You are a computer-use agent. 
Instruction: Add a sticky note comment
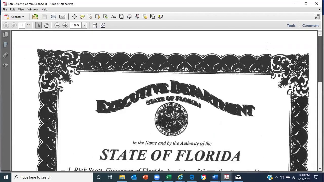82,17
